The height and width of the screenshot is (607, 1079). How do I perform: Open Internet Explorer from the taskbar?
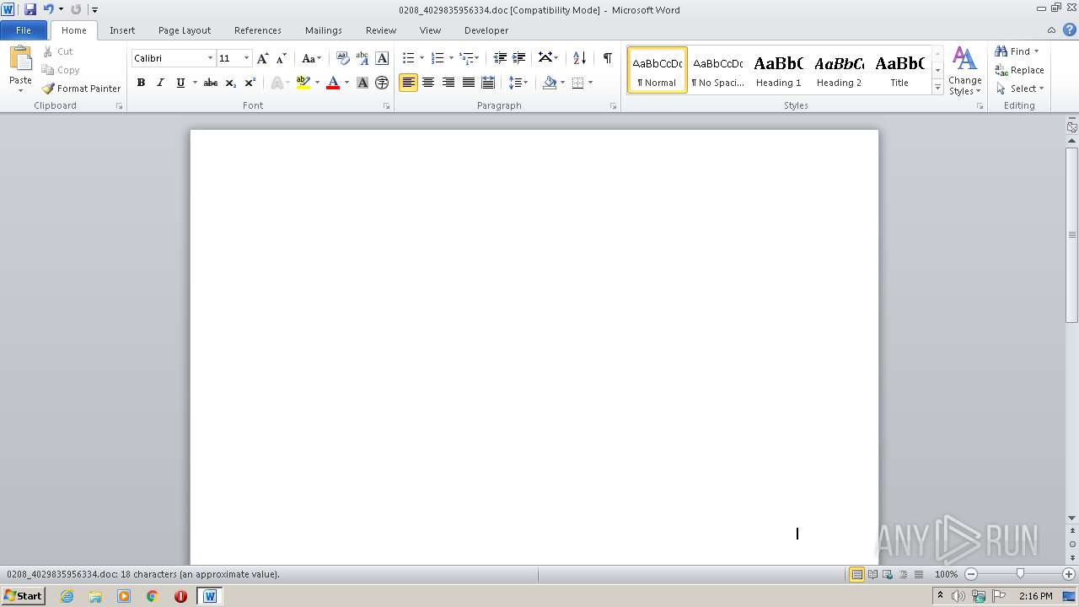(x=67, y=596)
